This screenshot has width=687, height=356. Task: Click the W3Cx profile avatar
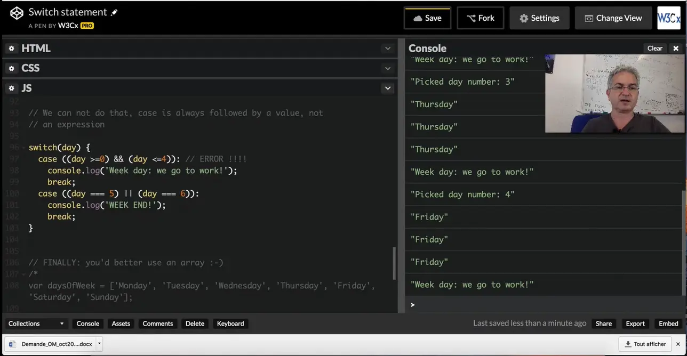click(669, 18)
